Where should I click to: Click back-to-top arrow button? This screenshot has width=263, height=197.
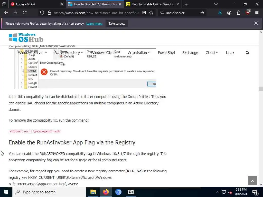[252, 181]
